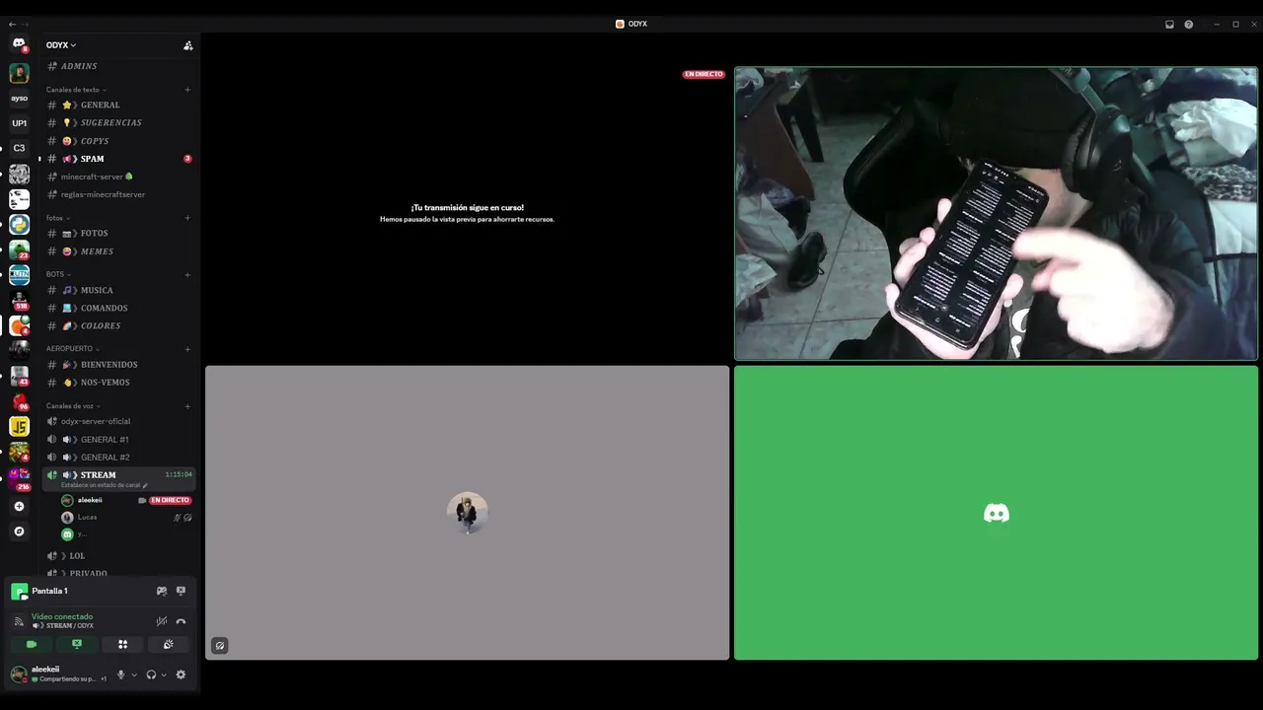This screenshot has width=1263, height=710.
Task: Open the Discover servers compass icon
Action: click(19, 532)
